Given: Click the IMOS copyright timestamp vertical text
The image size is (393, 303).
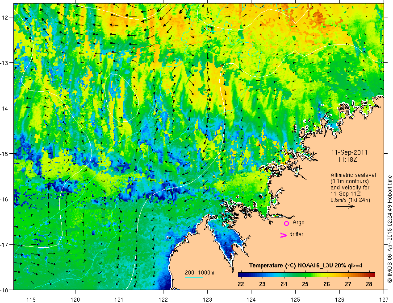Looking at the screenshot, I should (x=389, y=229).
